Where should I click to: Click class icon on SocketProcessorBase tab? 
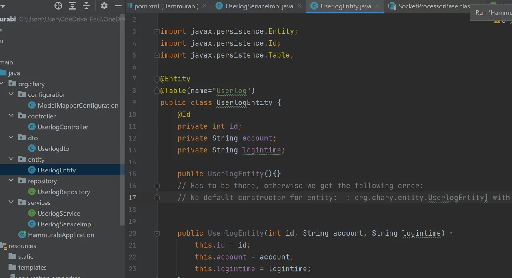(392, 6)
